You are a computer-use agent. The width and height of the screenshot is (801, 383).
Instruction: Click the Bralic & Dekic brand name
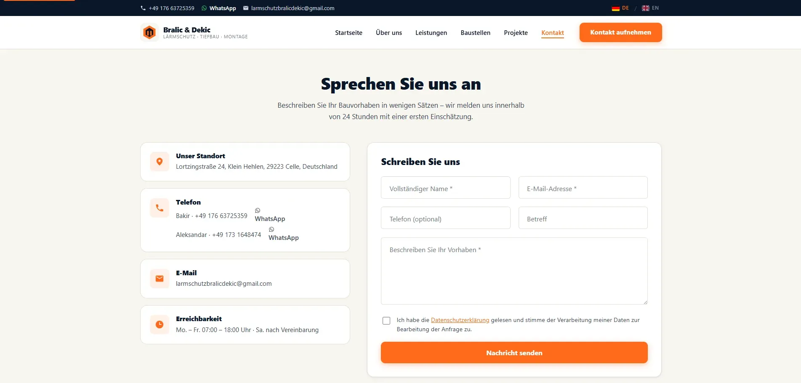[187, 30]
